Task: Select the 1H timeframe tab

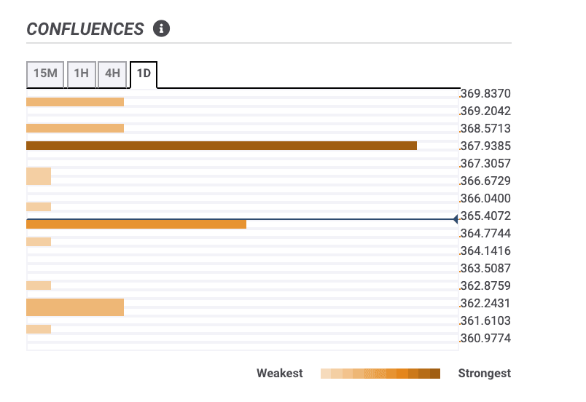Action: click(x=81, y=74)
